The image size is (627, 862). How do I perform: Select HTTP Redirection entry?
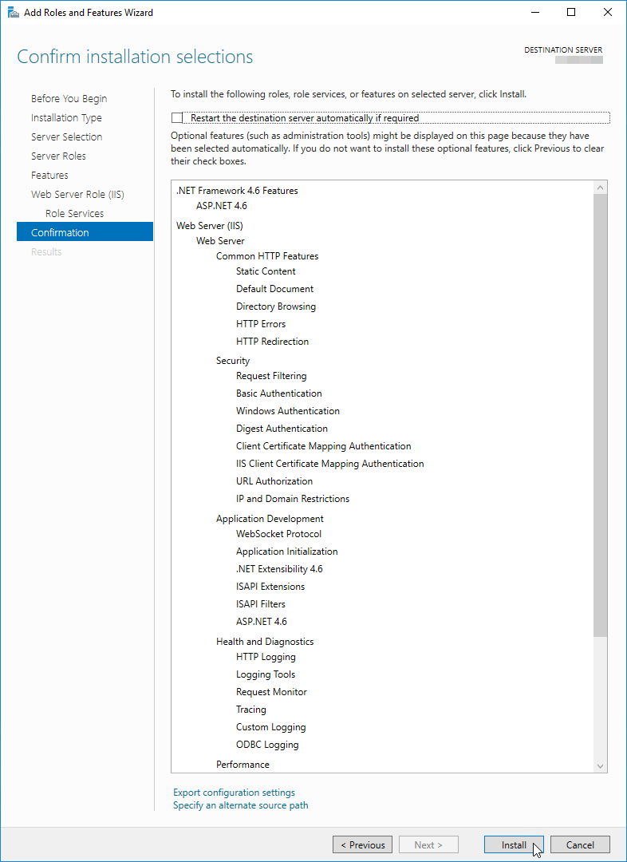click(x=273, y=342)
